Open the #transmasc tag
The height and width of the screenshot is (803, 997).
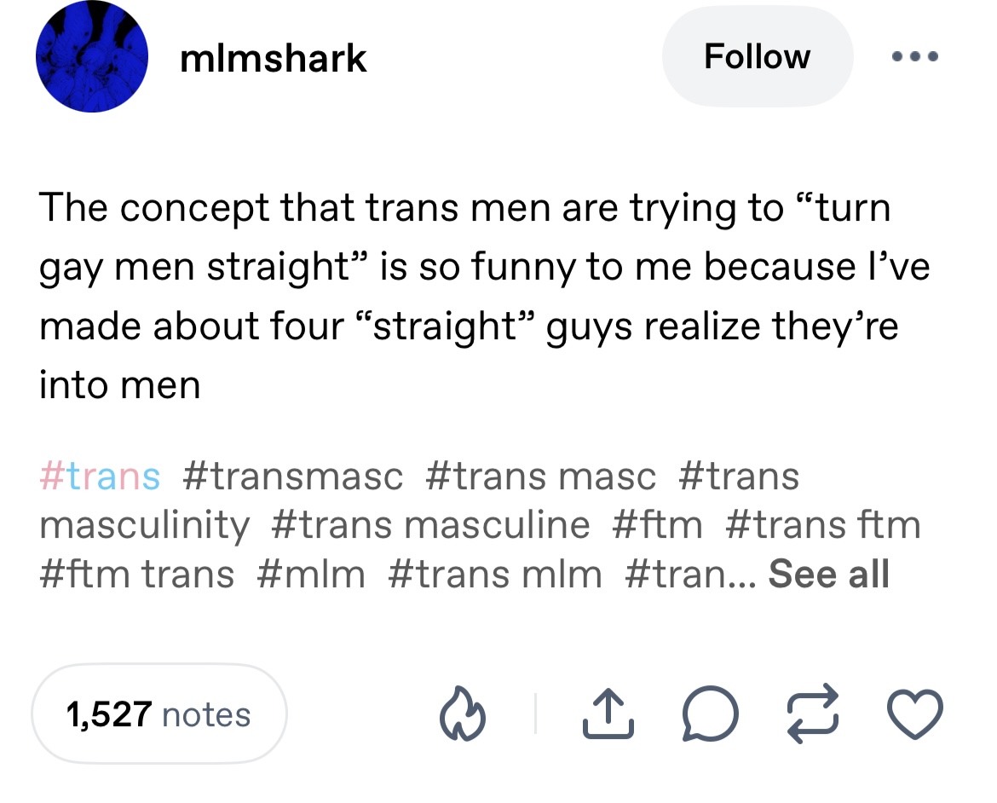pos(292,477)
